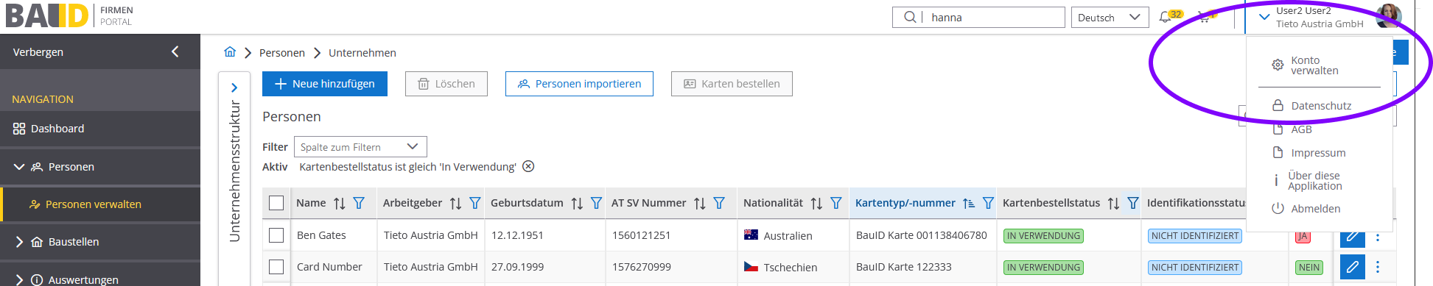Sort the Name column

tap(339, 204)
